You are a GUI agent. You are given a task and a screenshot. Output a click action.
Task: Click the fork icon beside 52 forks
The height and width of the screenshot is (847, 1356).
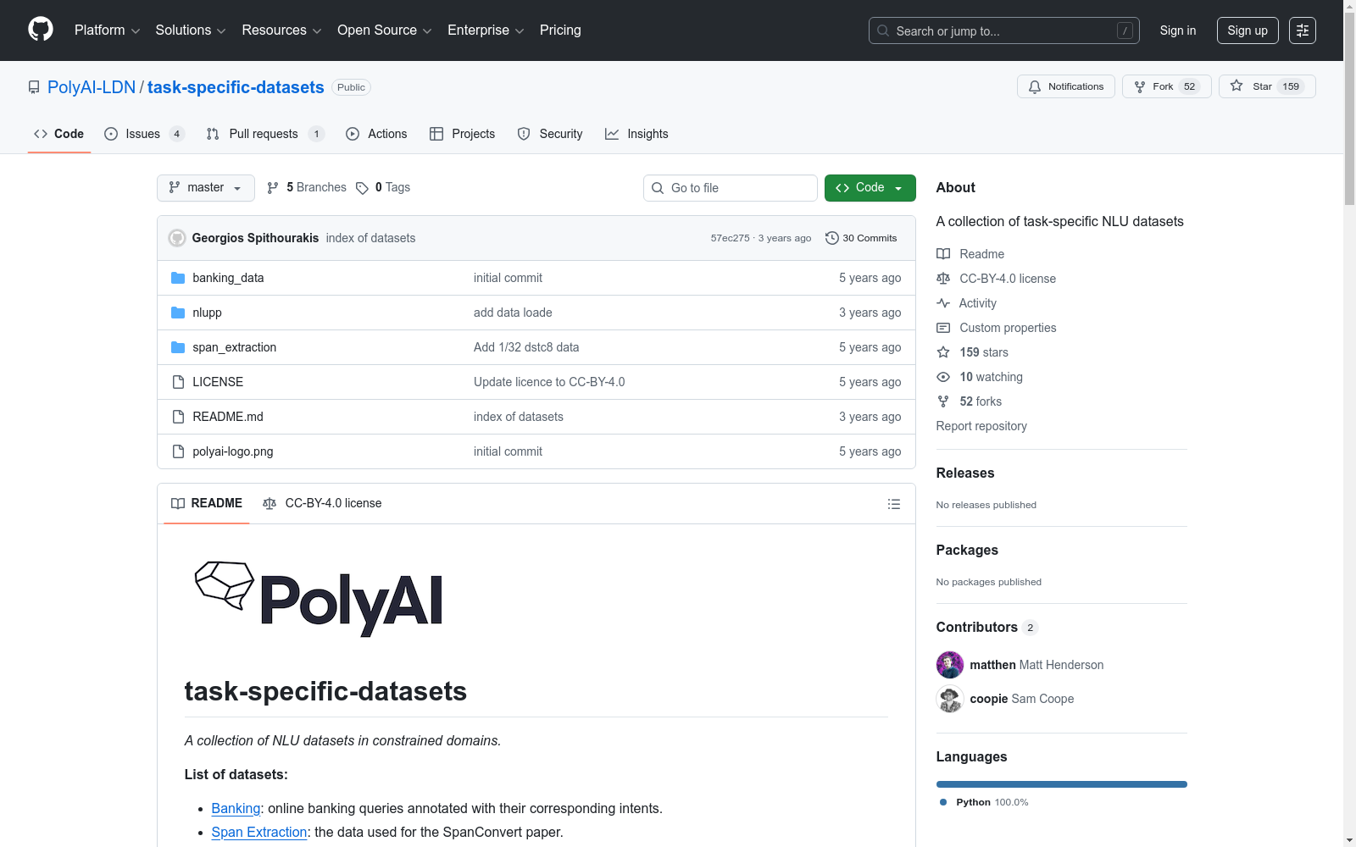click(x=943, y=401)
